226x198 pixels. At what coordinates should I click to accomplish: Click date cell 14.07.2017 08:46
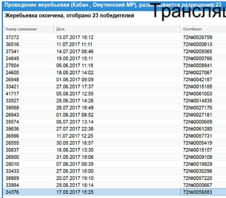pos(75,52)
